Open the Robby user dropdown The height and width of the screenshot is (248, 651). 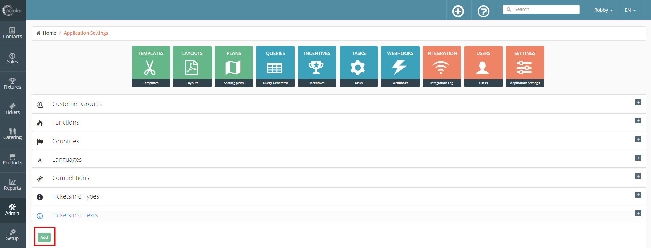click(x=603, y=10)
